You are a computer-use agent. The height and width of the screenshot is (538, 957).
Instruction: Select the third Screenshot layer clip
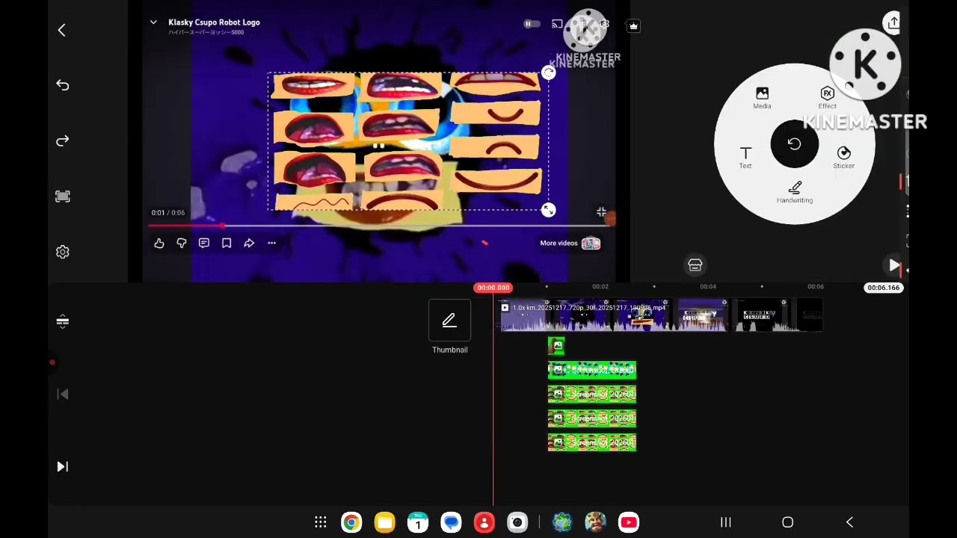pyautogui.click(x=592, y=418)
